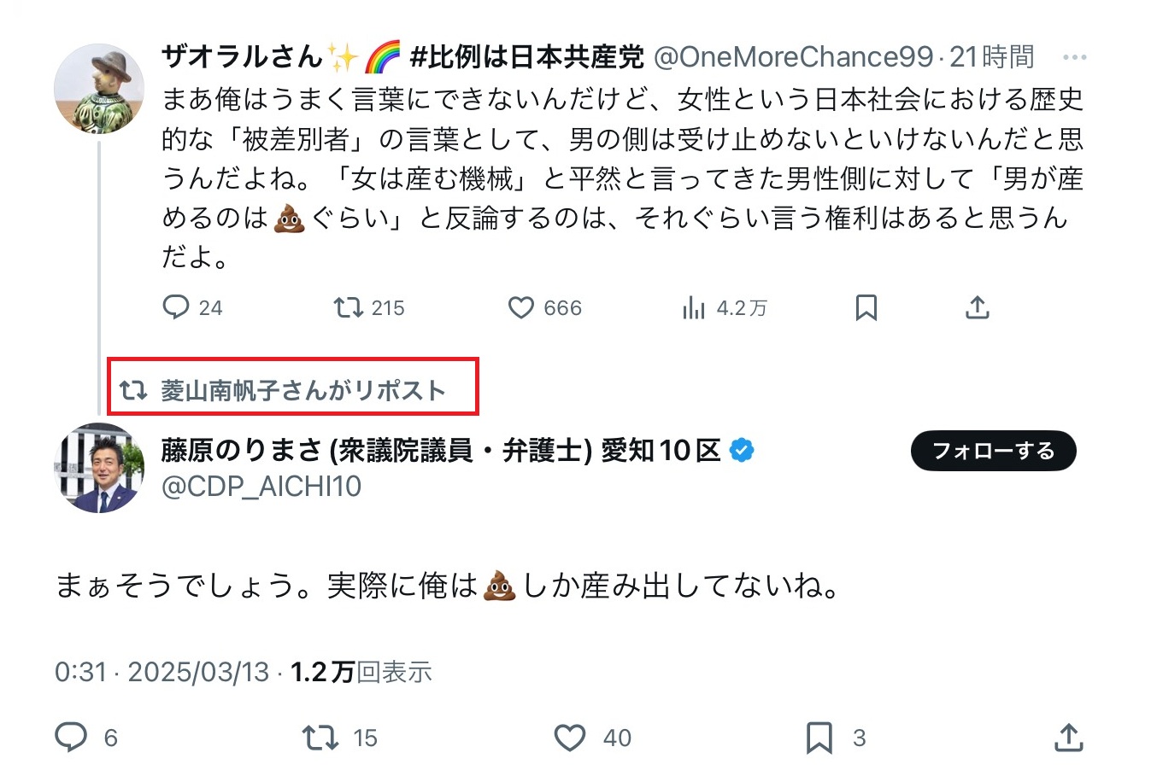Click the 0:31 · 2025/03/13 timestamp
Screen dimensions: 1157x776
click(x=162, y=673)
